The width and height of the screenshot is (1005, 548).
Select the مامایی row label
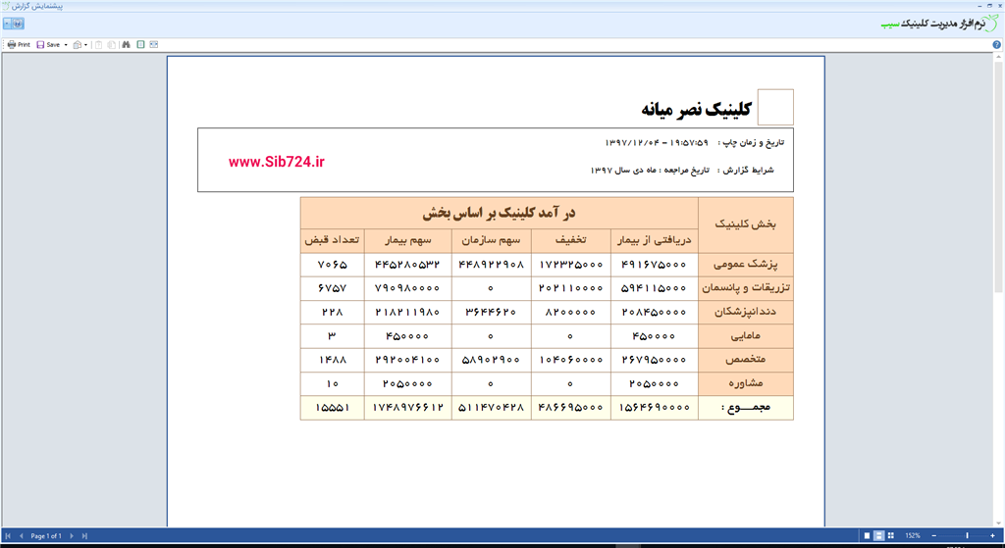746,335
